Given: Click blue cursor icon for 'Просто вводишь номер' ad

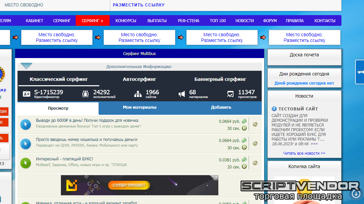Looking at the screenshot, I should (26, 144).
